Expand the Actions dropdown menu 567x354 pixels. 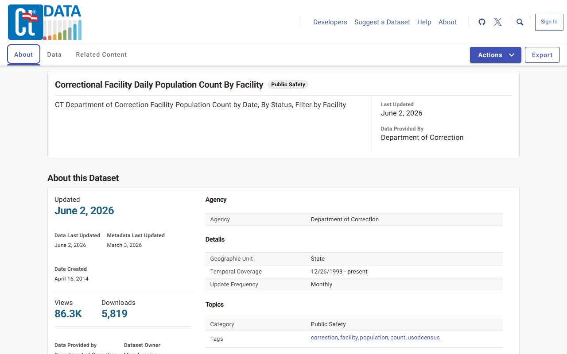tap(496, 55)
